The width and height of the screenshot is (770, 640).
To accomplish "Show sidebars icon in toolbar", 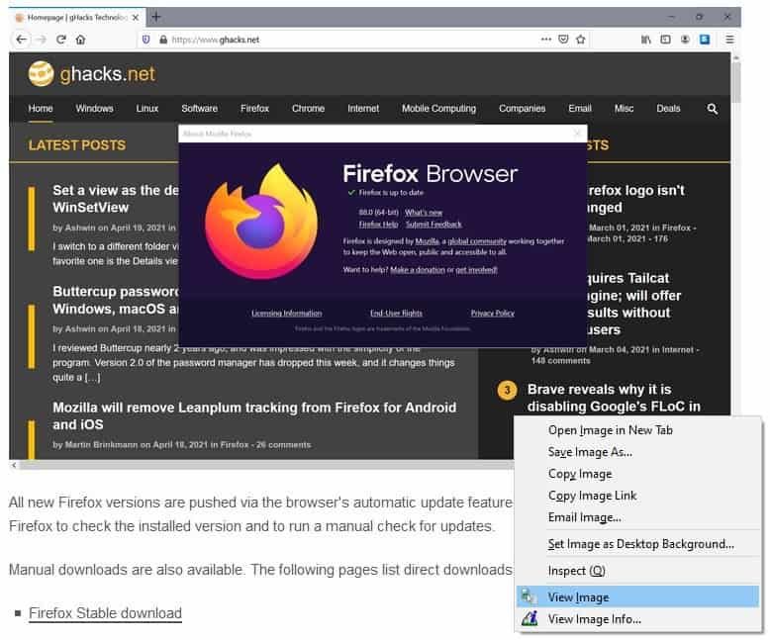I will [x=665, y=40].
